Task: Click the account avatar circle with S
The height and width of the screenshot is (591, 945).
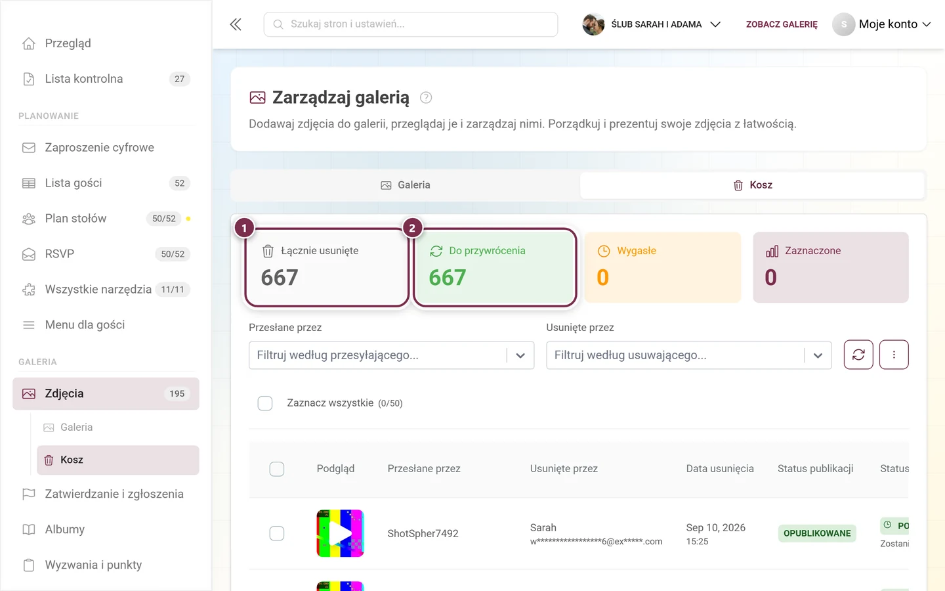Action: [844, 24]
